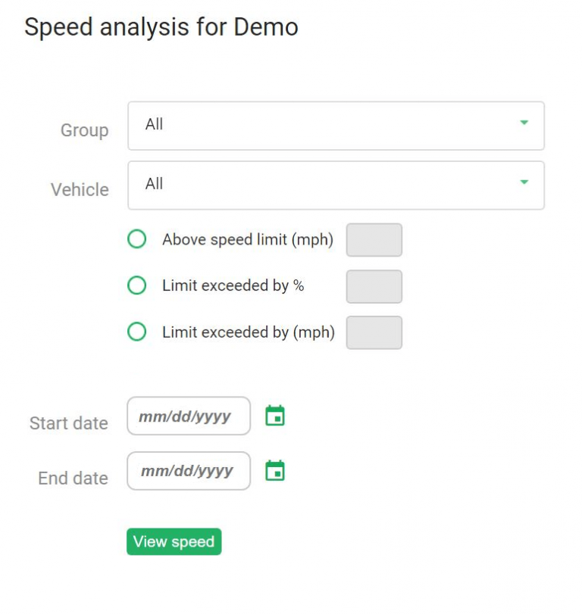Click the End date mm/dd/yyyy field
The width and height of the screenshot is (582, 614).
click(188, 471)
